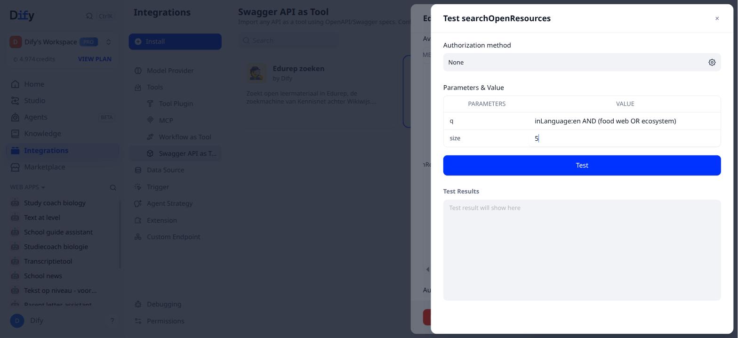Click the Install button

tap(175, 41)
